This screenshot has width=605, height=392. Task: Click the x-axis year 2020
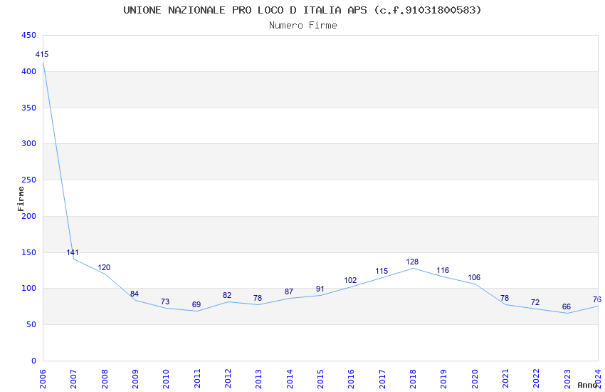pos(475,379)
